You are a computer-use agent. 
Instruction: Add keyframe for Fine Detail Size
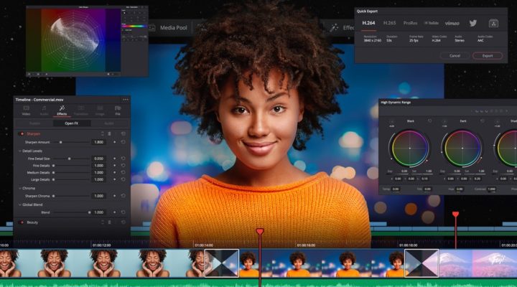(x=114, y=159)
